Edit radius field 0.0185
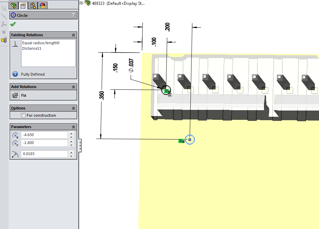 tap(44, 154)
